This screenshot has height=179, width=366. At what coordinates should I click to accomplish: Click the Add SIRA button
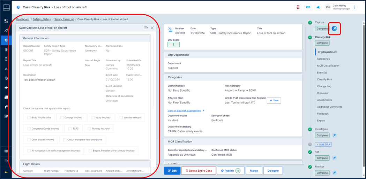click(323, 145)
